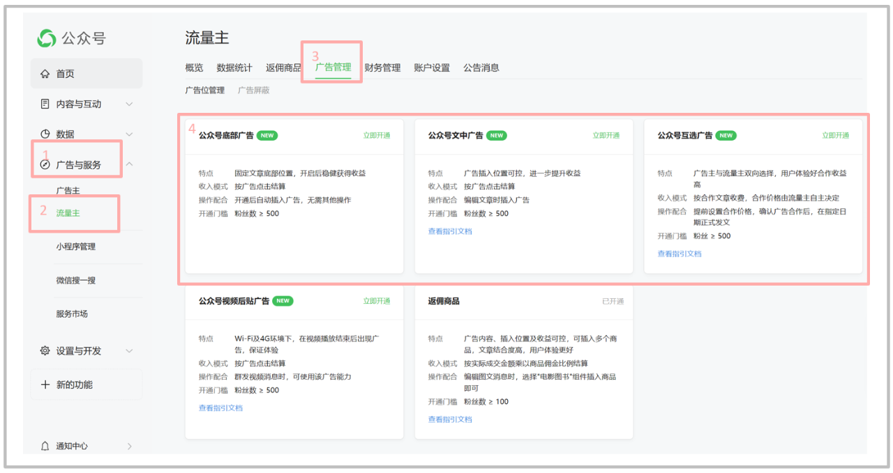Image resolution: width=893 pixels, height=473 pixels.
Task: Click the pie chart icon beside 数据
Action: click(x=45, y=134)
